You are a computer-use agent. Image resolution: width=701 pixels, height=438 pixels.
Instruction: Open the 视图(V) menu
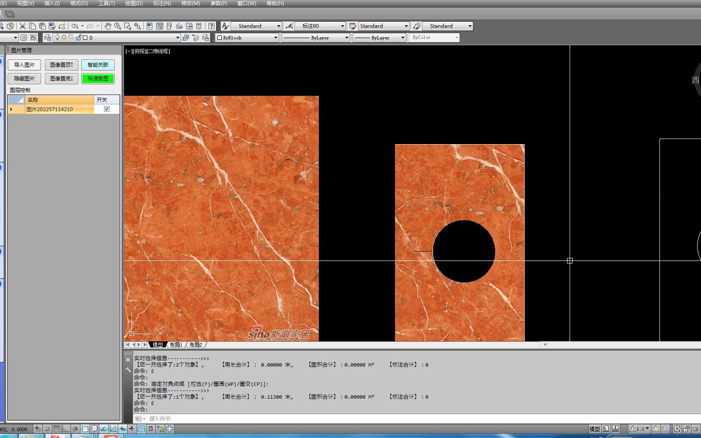pos(25,3)
